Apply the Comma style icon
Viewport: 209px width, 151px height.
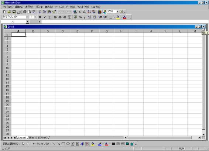pyautogui.click(x=85, y=17)
